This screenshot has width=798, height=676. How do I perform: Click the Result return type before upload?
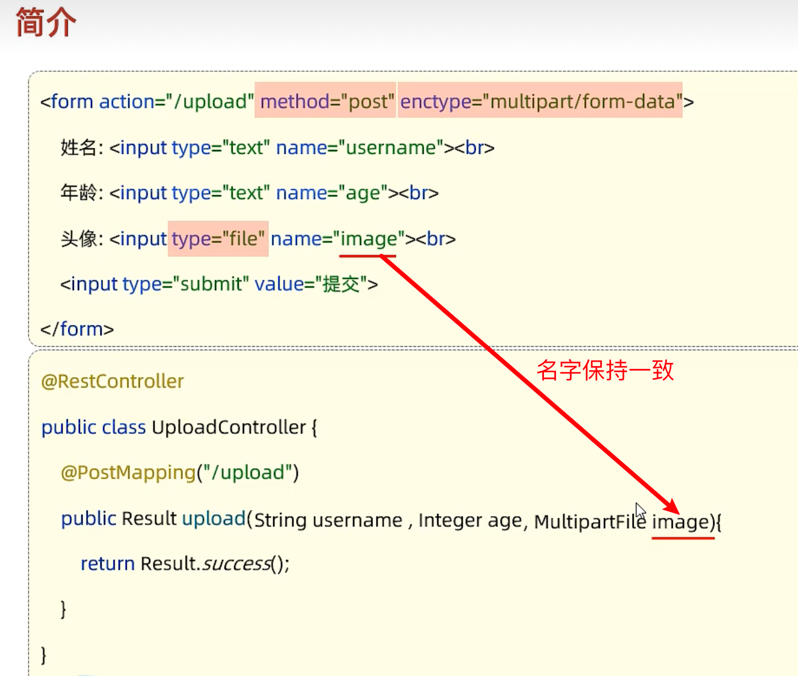[x=149, y=519]
